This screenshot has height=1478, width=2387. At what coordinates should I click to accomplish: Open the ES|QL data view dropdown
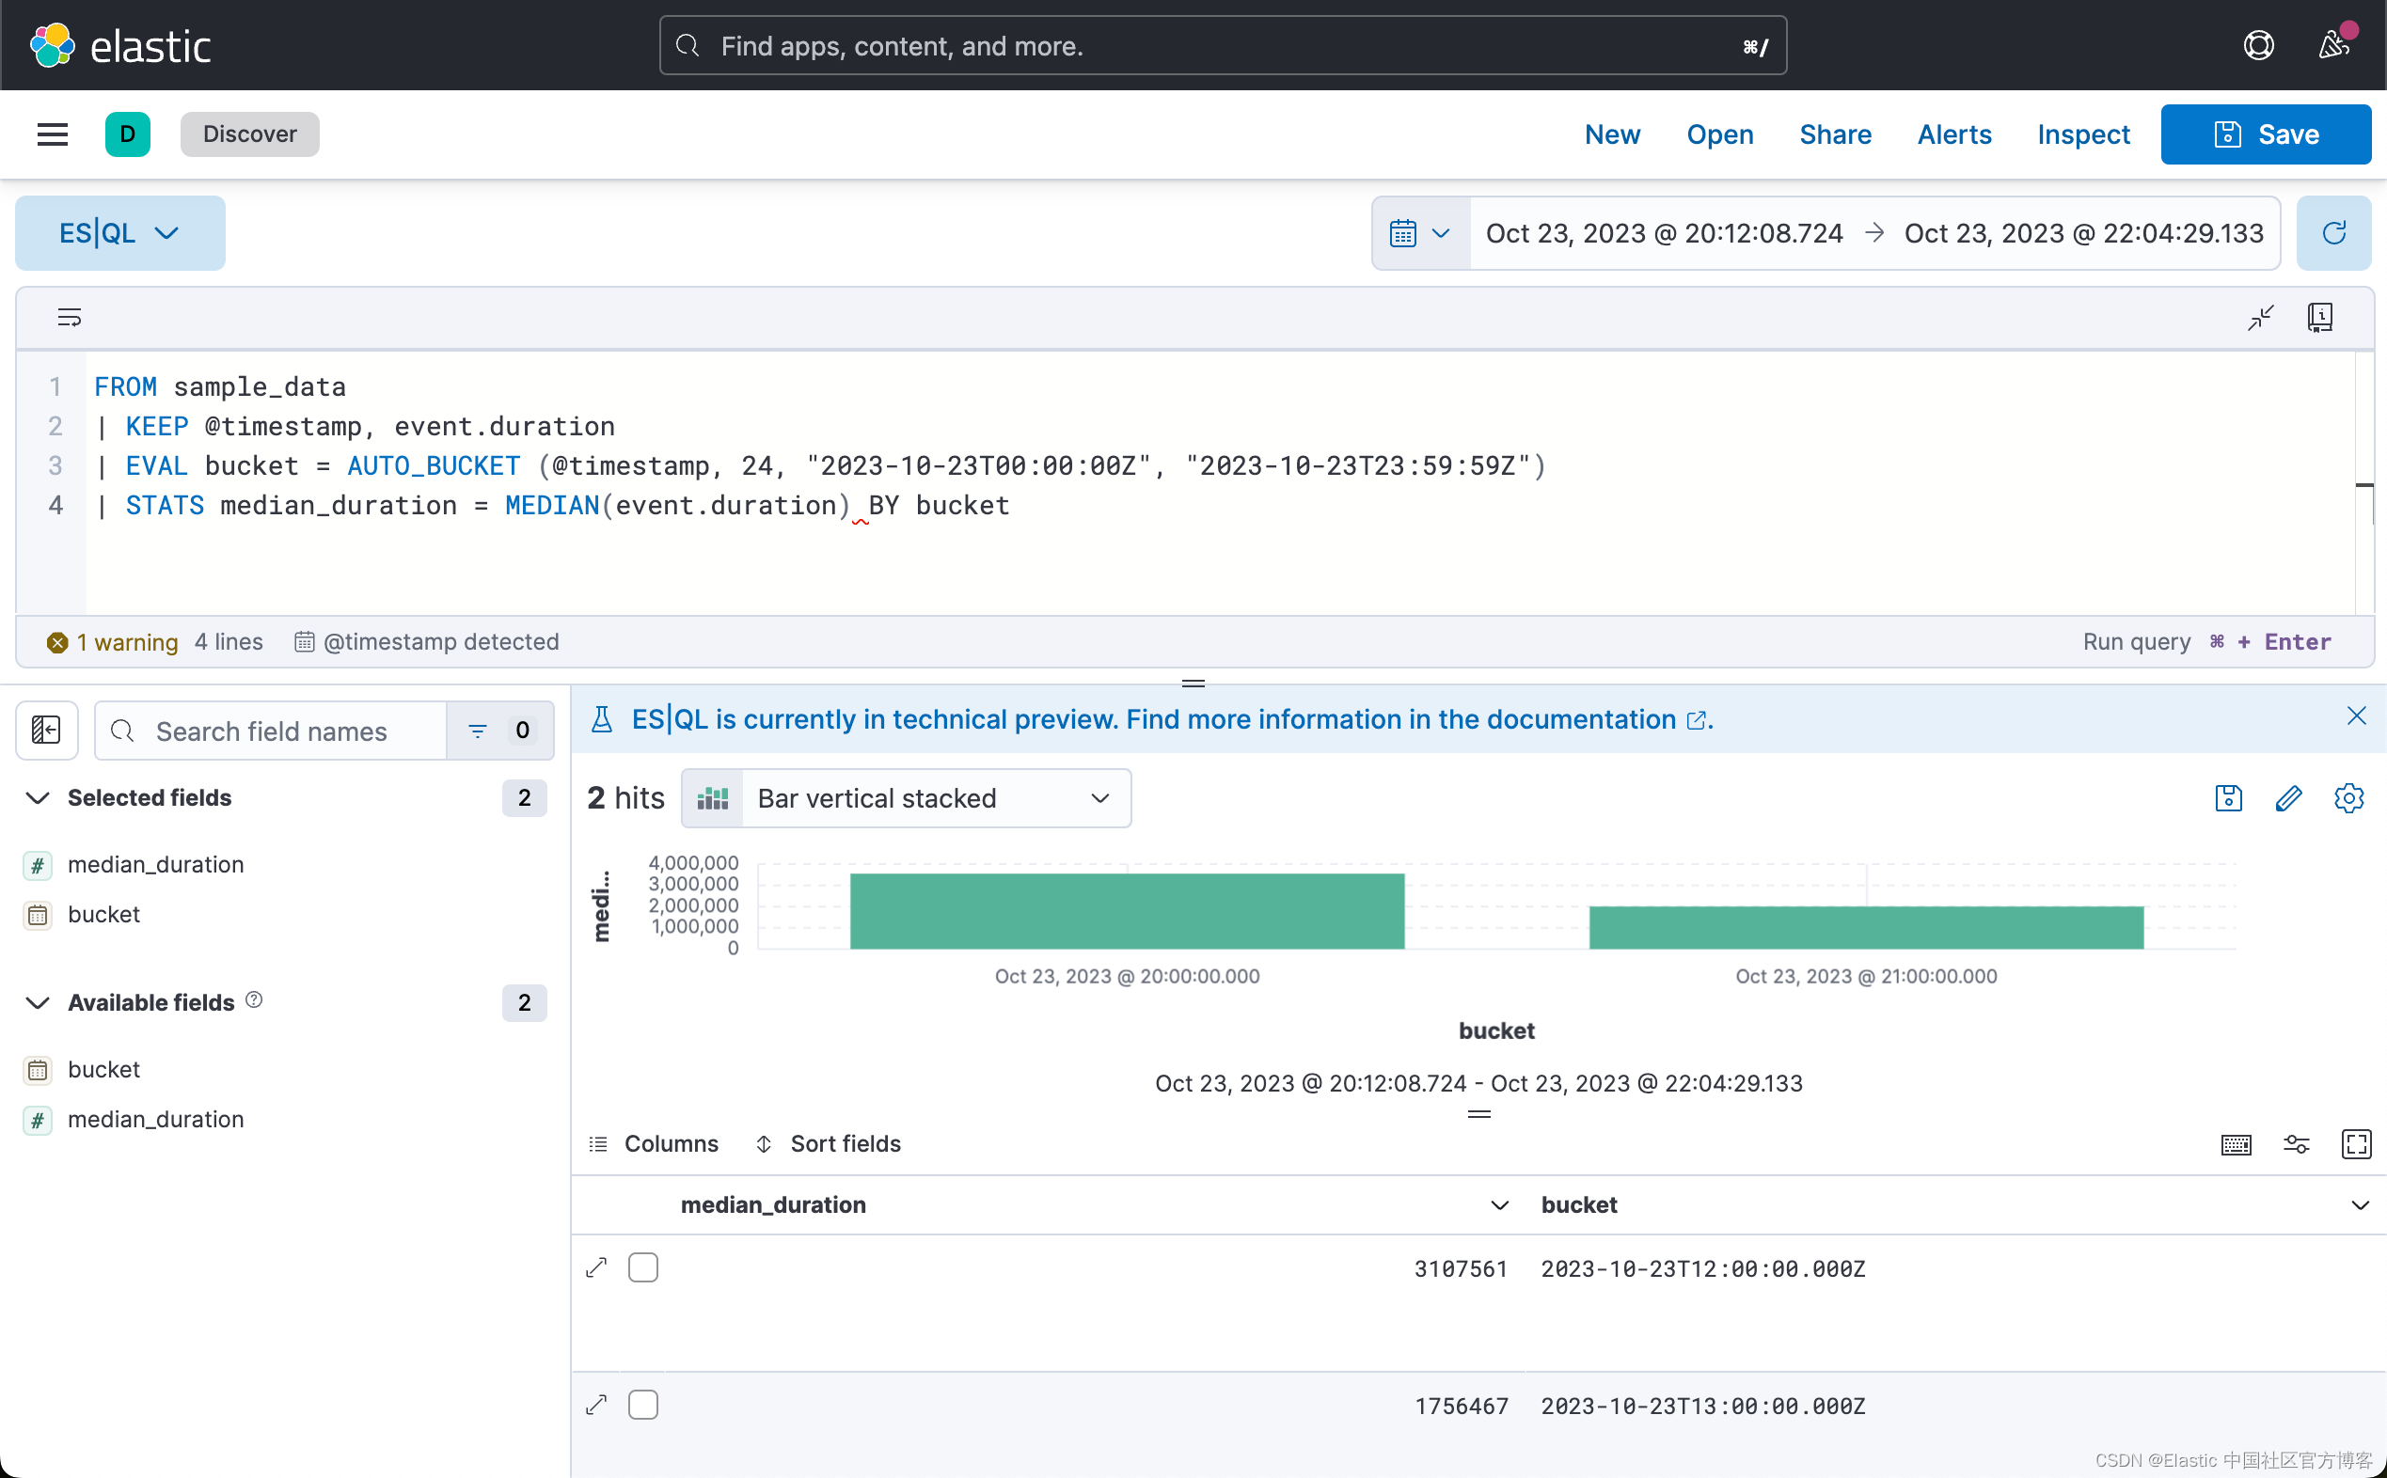coord(119,232)
